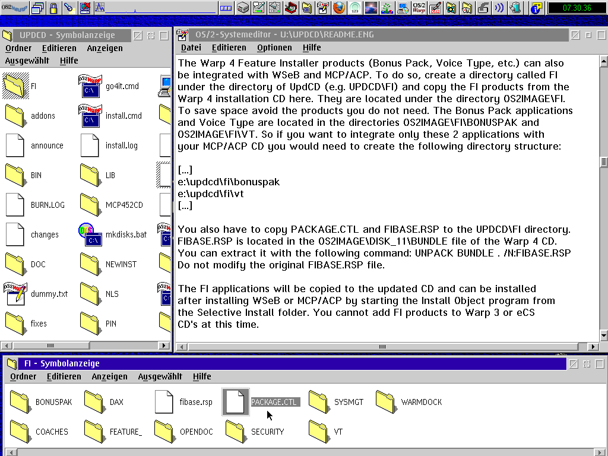Click the UPDCD window scroll-left arrow
Image resolution: width=608 pixels, height=456 pixels.
click(x=6, y=345)
